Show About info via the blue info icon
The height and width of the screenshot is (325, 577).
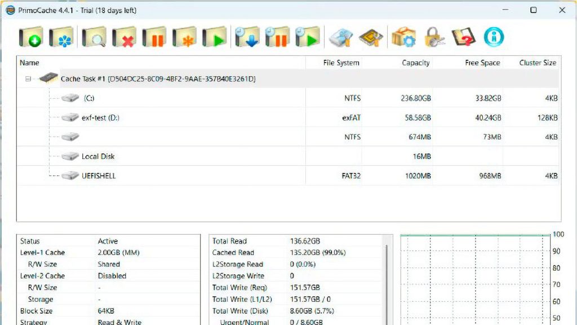(494, 37)
